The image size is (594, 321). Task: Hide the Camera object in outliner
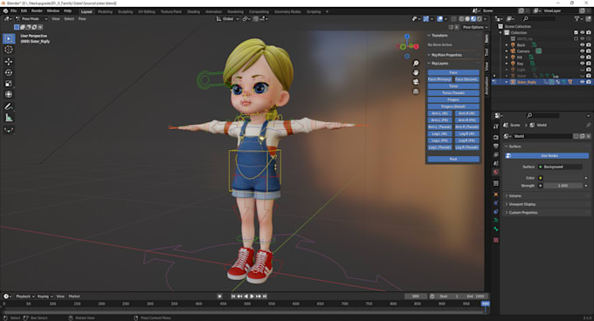click(583, 51)
